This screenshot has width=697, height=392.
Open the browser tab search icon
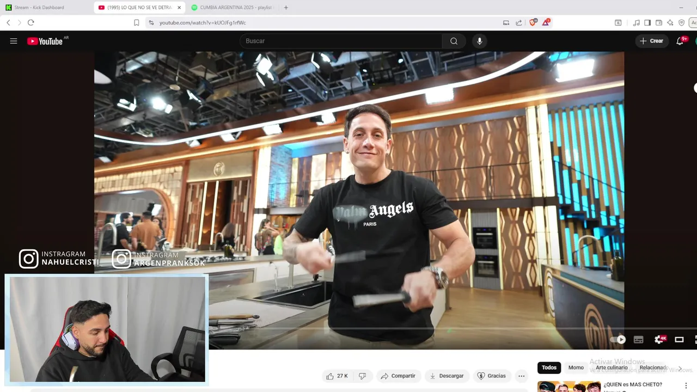[x=618, y=22]
